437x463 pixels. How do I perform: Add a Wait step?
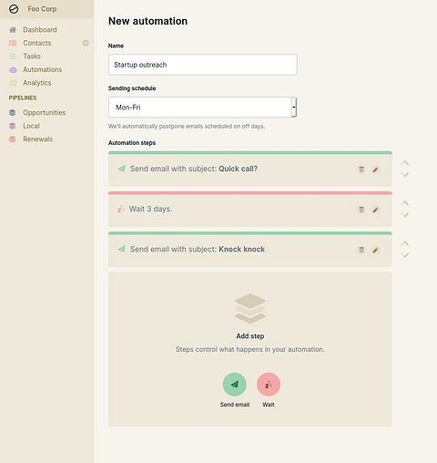(x=269, y=385)
